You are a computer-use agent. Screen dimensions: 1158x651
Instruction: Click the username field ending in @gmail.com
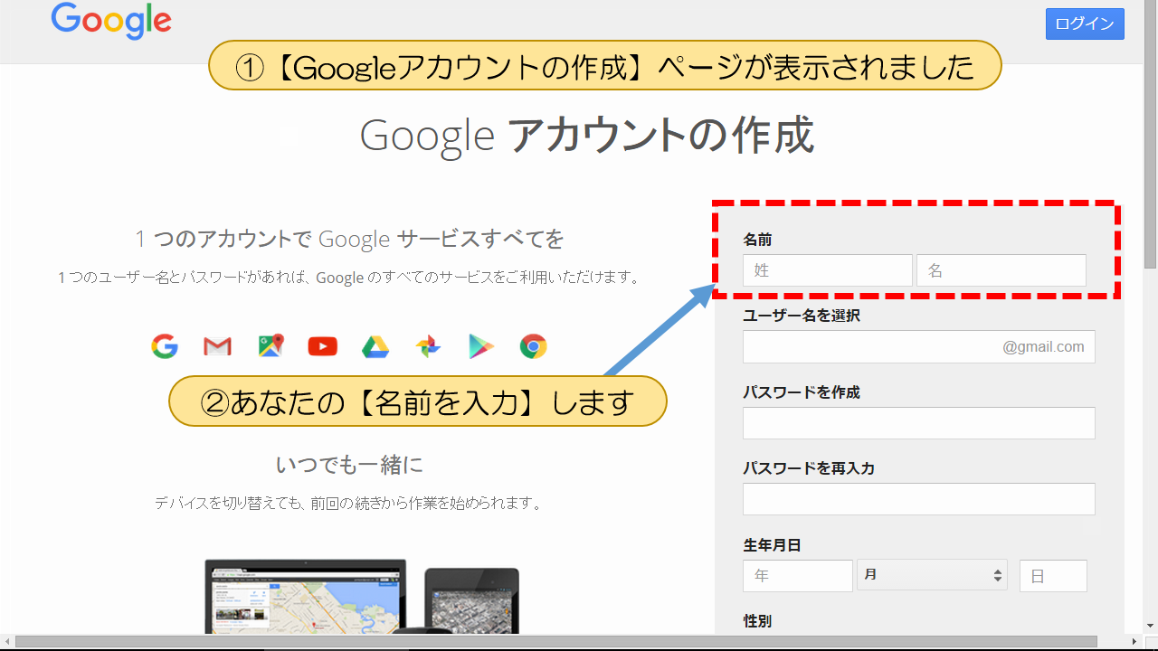coord(919,346)
